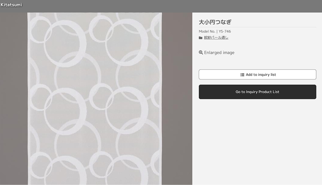Click the gray backdrop left of fabric

pos(14,99)
